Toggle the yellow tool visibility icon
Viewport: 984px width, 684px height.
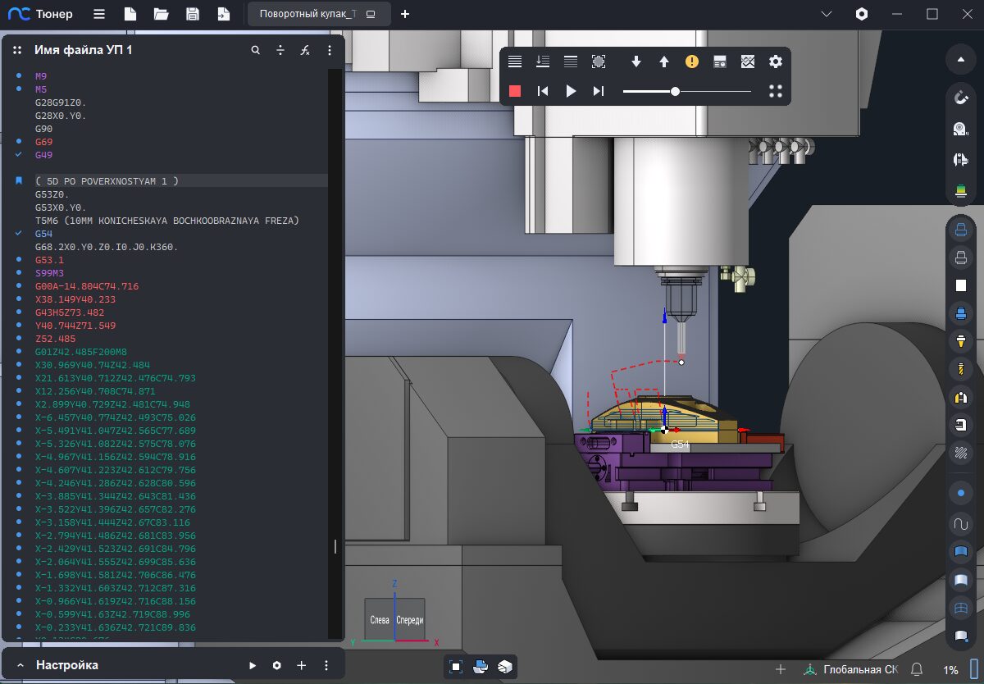point(960,340)
